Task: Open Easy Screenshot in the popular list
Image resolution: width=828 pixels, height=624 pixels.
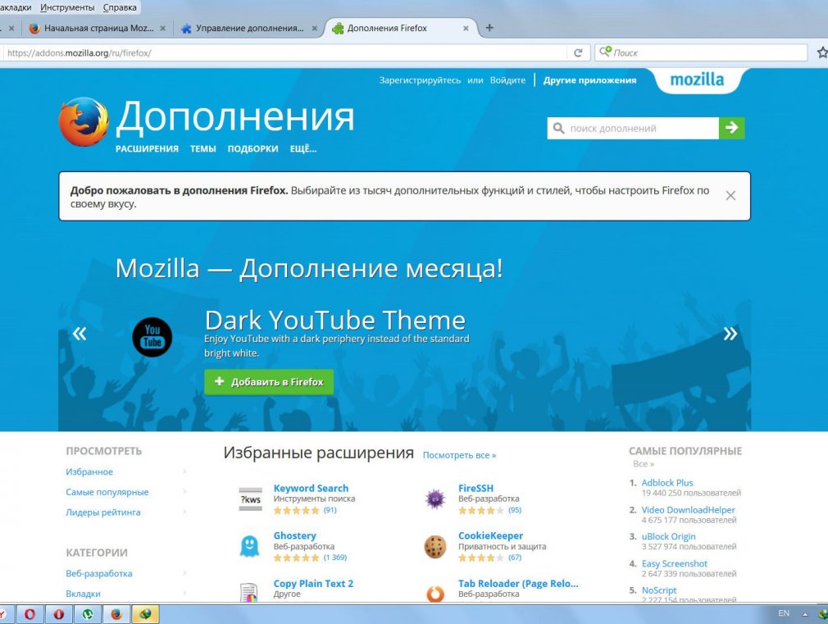Action: pos(675,563)
